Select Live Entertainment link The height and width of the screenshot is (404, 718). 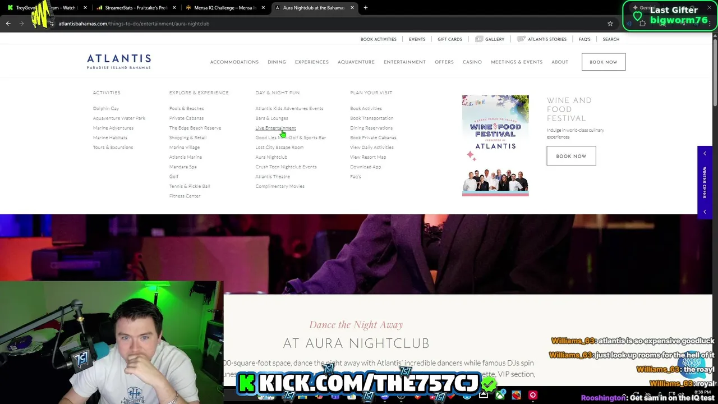[275, 128]
